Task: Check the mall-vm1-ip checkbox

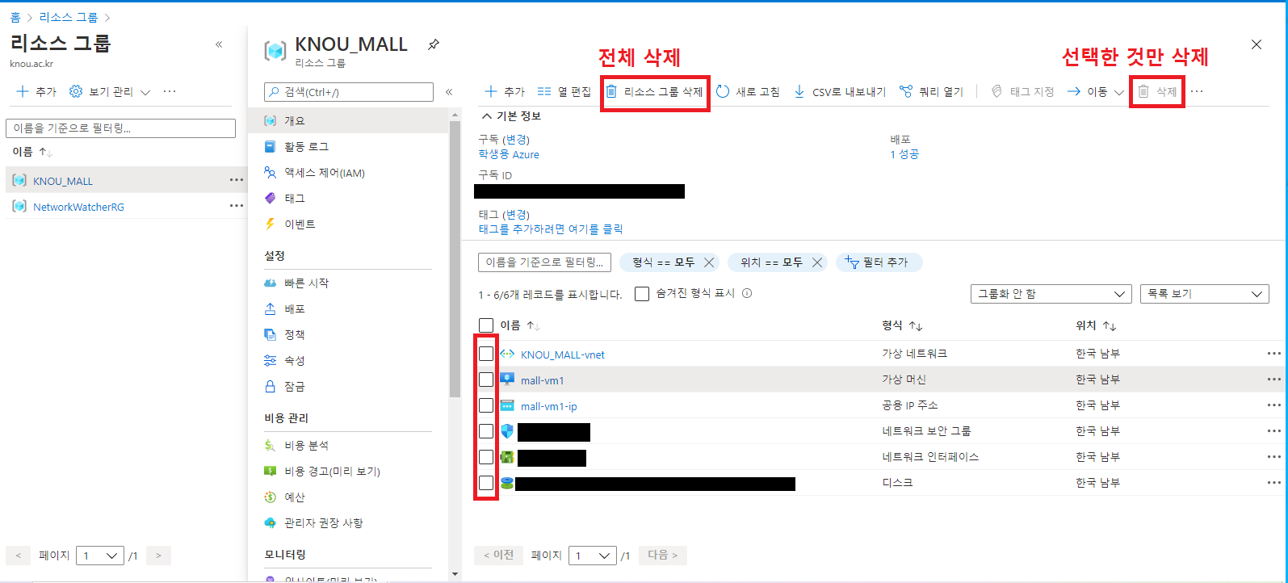Action: pyautogui.click(x=486, y=405)
